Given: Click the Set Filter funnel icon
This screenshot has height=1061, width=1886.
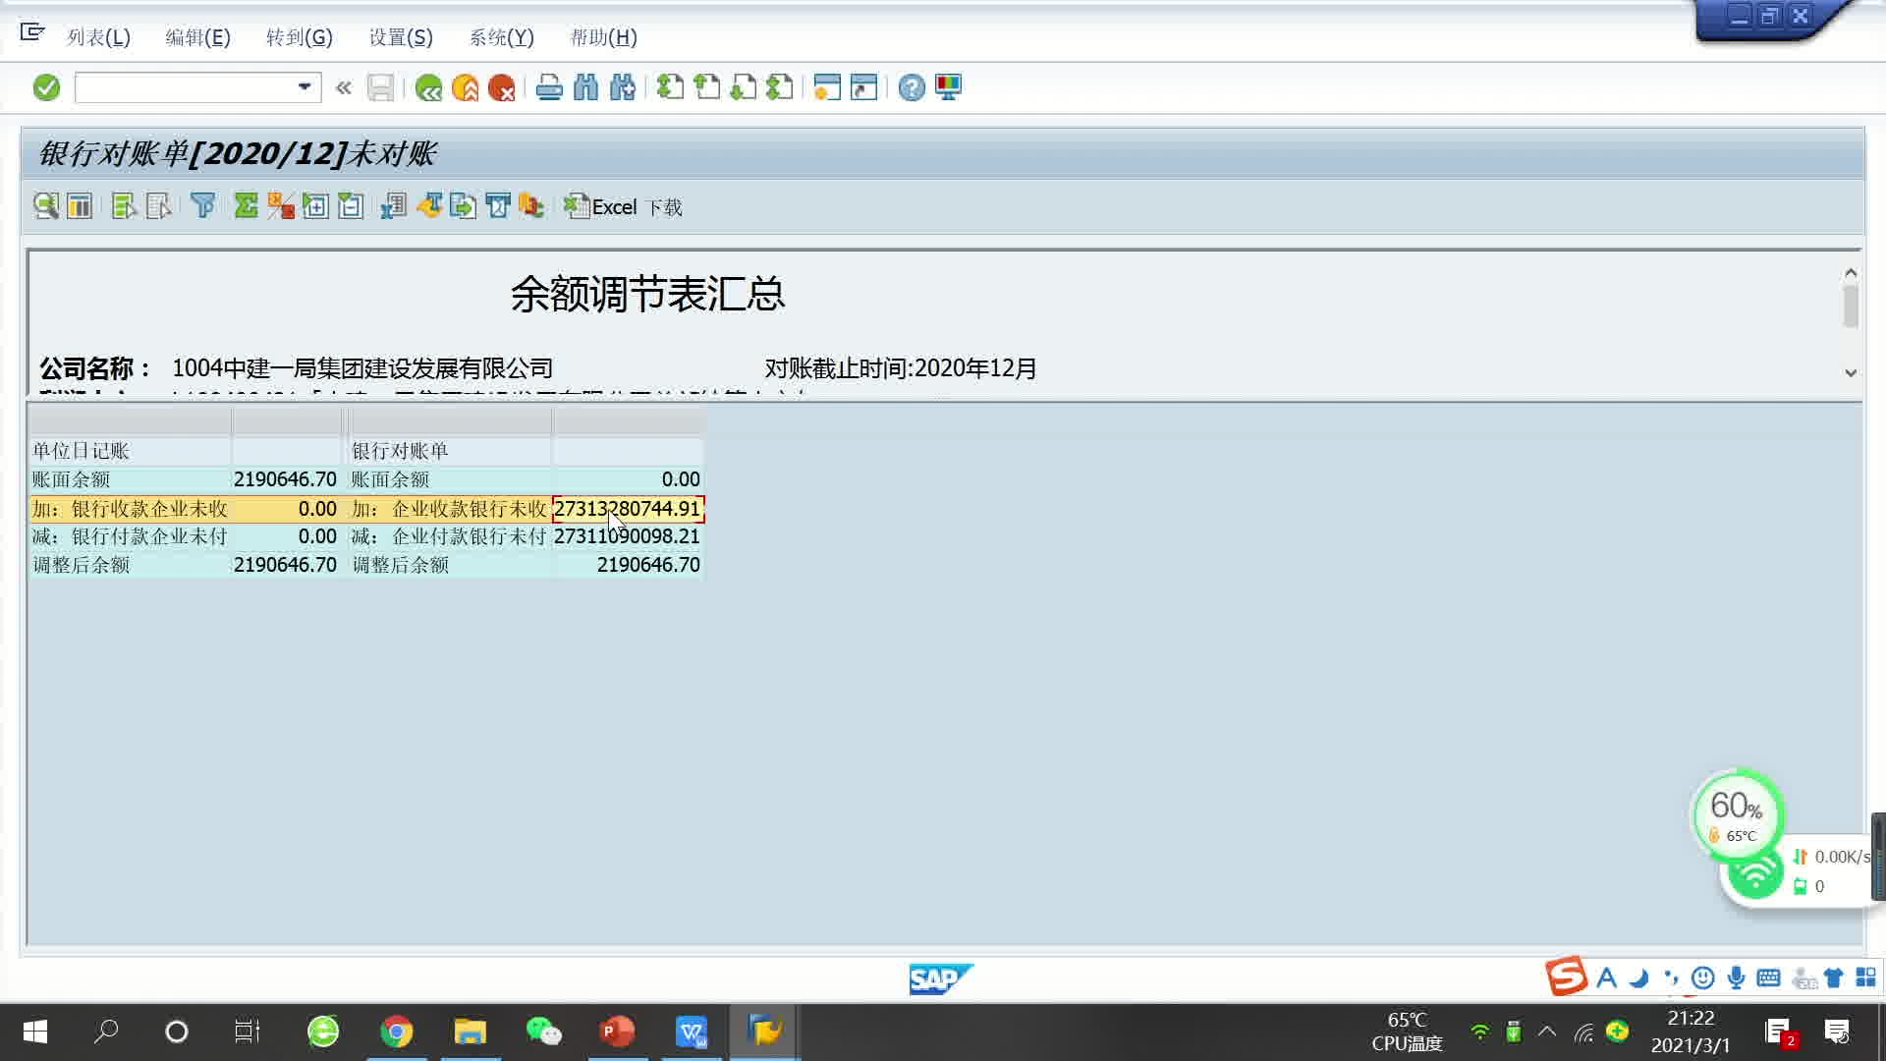Looking at the screenshot, I should tap(203, 206).
